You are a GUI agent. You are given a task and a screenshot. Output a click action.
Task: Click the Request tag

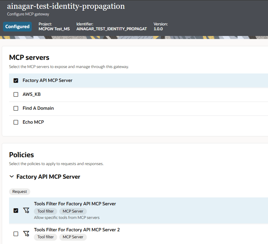20,192
